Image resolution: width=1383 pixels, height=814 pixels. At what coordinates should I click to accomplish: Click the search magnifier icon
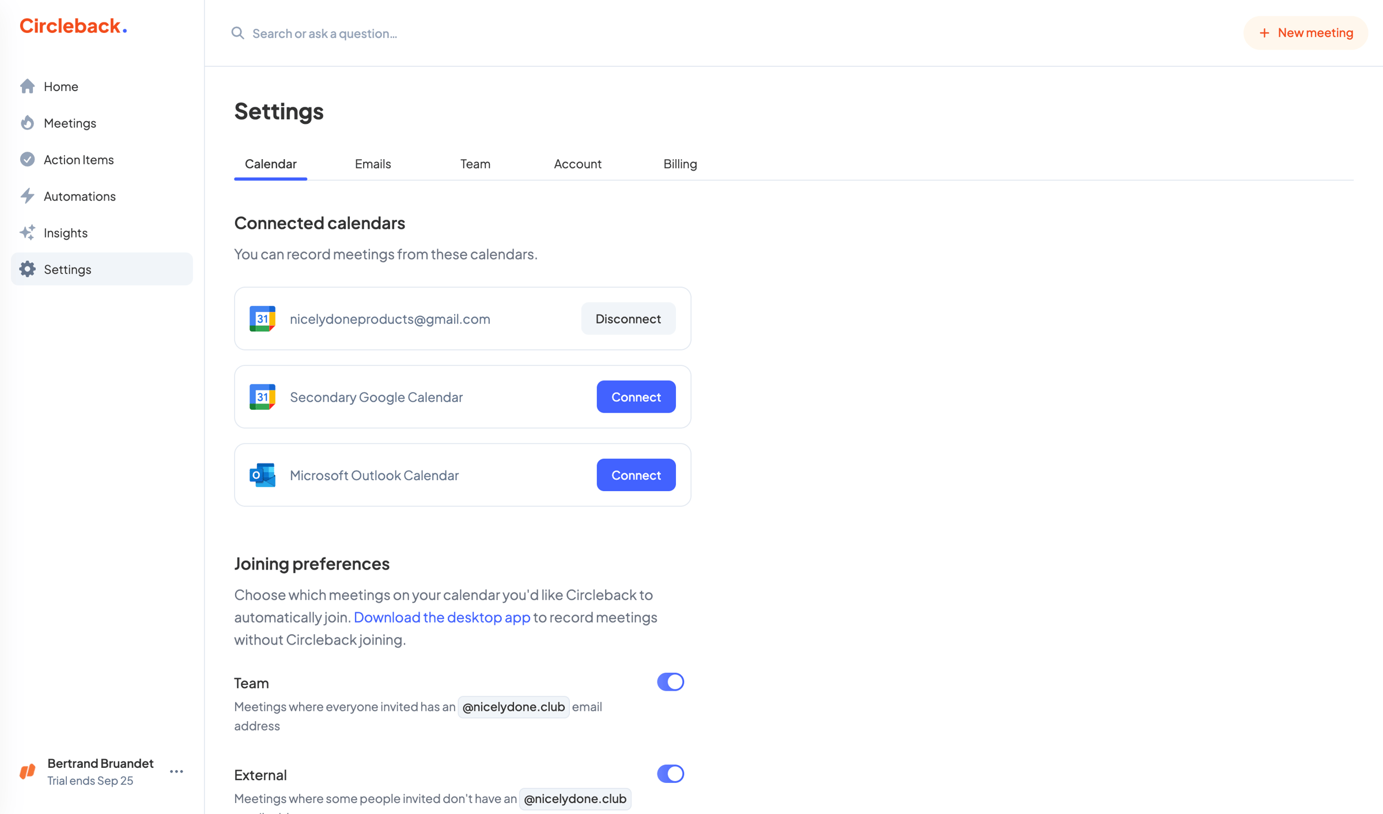pyautogui.click(x=237, y=33)
